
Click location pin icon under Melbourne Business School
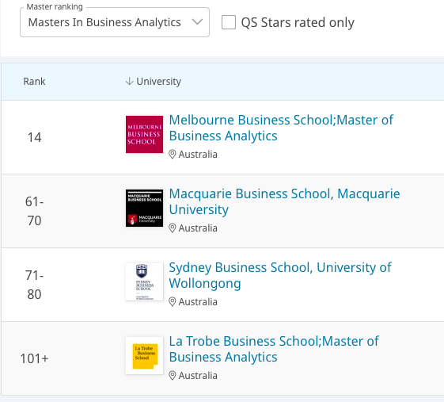click(x=173, y=155)
